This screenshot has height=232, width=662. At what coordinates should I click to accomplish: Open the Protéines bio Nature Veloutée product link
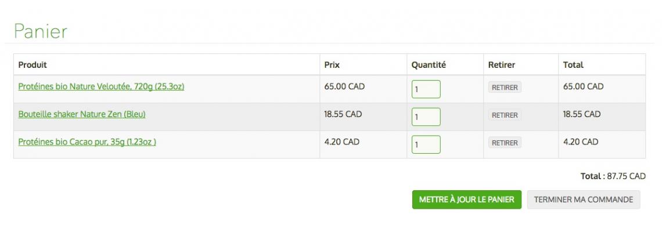(x=101, y=87)
